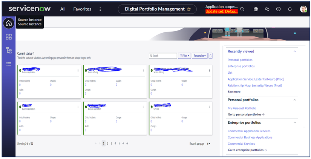Screen dimensions: 311x159
Task: Click the Records per page label
Action: (197, 144)
